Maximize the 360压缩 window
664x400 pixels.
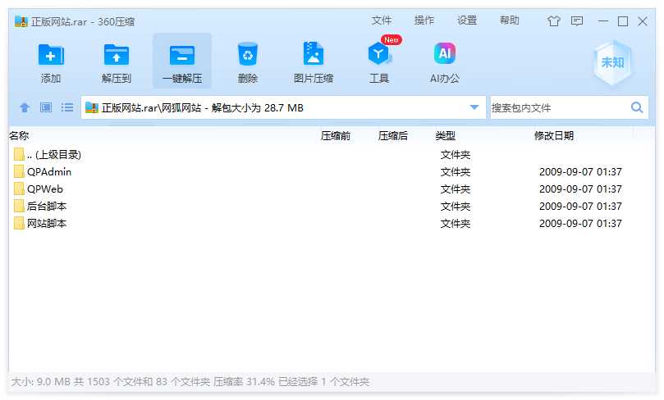(623, 21)
